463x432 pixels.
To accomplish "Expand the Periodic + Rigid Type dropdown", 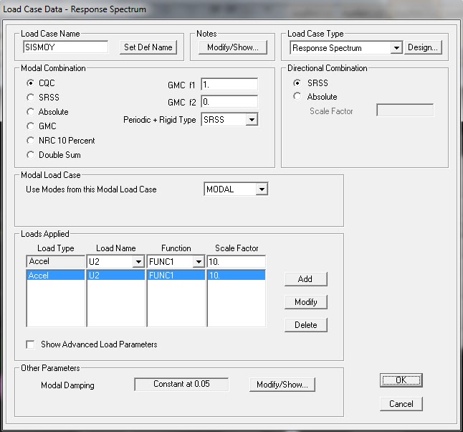I will pos(252,120).
